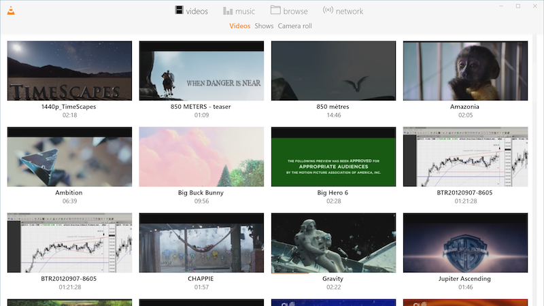The width and height of the screenshot is (544, 306).
Task: Open the 850 METERS - teaser thumbnail
Action: tap(201, 71)
